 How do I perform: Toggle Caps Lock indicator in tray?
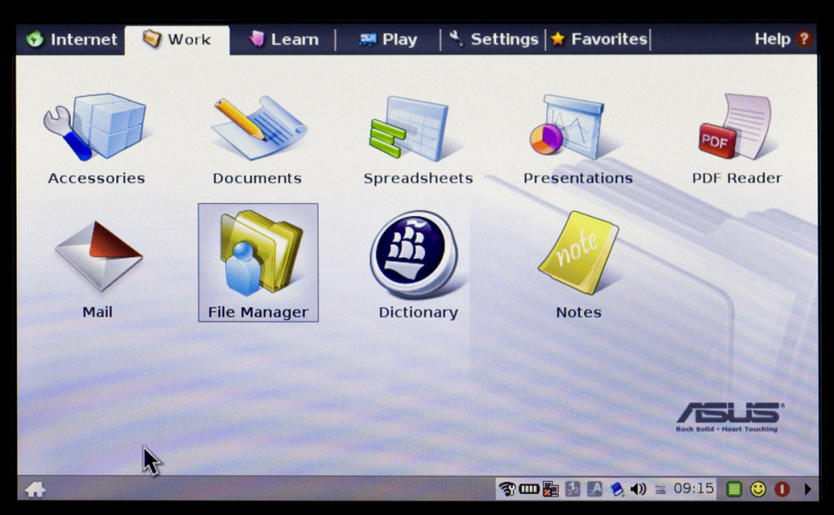click(595, 489)
